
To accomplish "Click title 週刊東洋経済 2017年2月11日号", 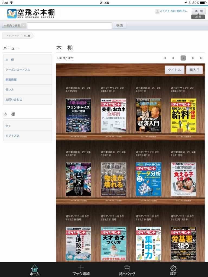I will 183,154.
